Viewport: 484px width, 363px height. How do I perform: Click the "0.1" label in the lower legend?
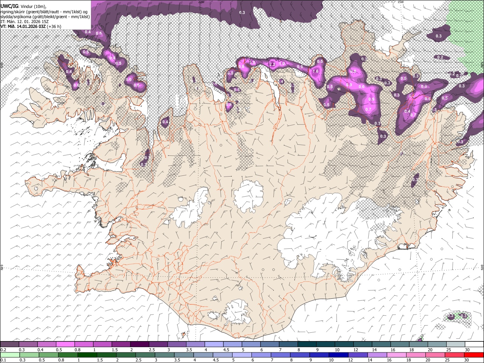coord(3,360)
